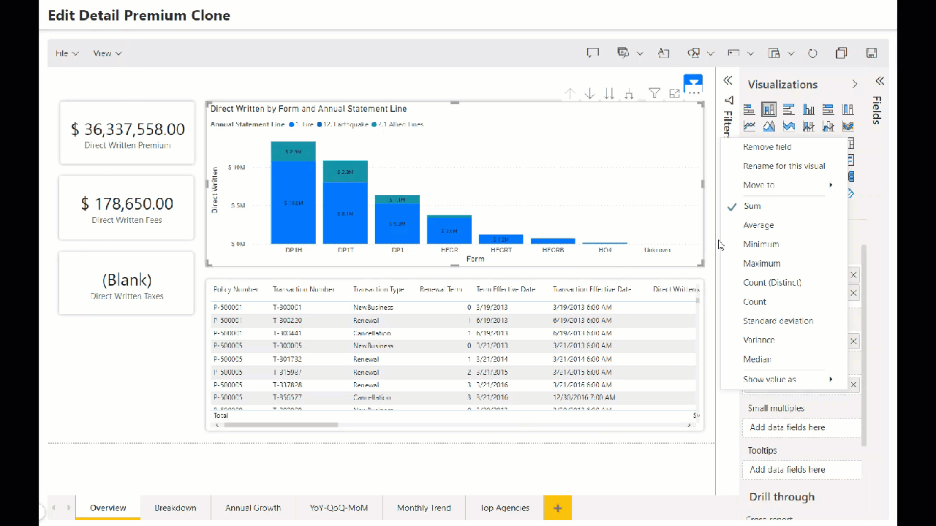Select the line and clustered column chart
The width and height of the screenshot is (936, 526).
[828, 126]
